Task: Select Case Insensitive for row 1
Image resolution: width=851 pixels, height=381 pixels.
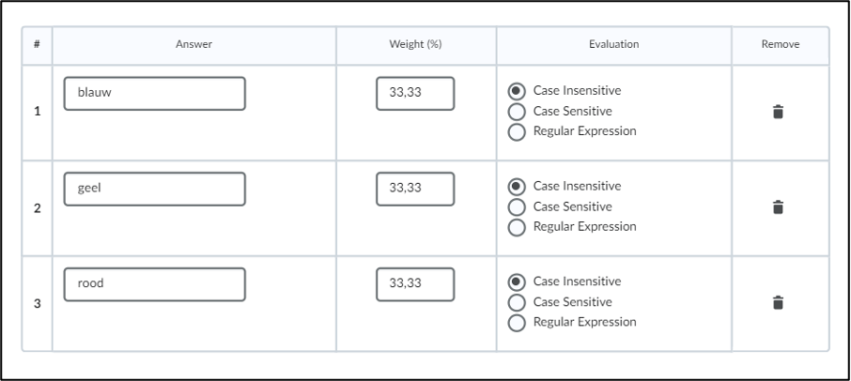Action: click(517, 91)
